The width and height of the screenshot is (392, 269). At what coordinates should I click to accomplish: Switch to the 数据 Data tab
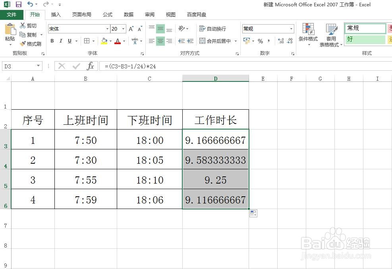click(x=129, y=14)
